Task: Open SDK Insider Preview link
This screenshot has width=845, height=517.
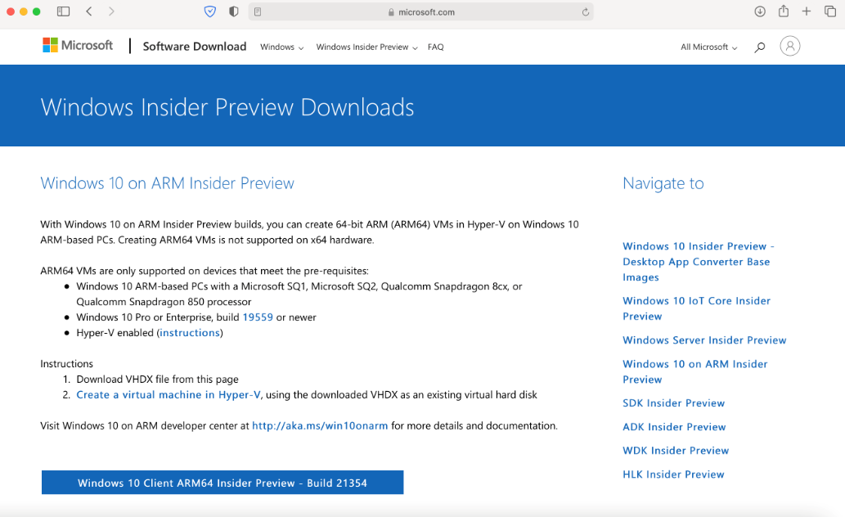Action: point(674,402)
